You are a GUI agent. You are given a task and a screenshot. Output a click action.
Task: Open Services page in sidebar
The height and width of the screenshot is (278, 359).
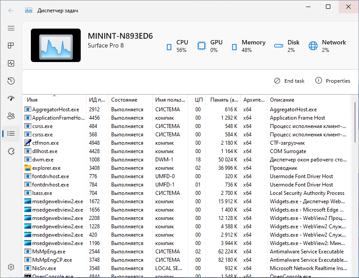pos(11,151)
